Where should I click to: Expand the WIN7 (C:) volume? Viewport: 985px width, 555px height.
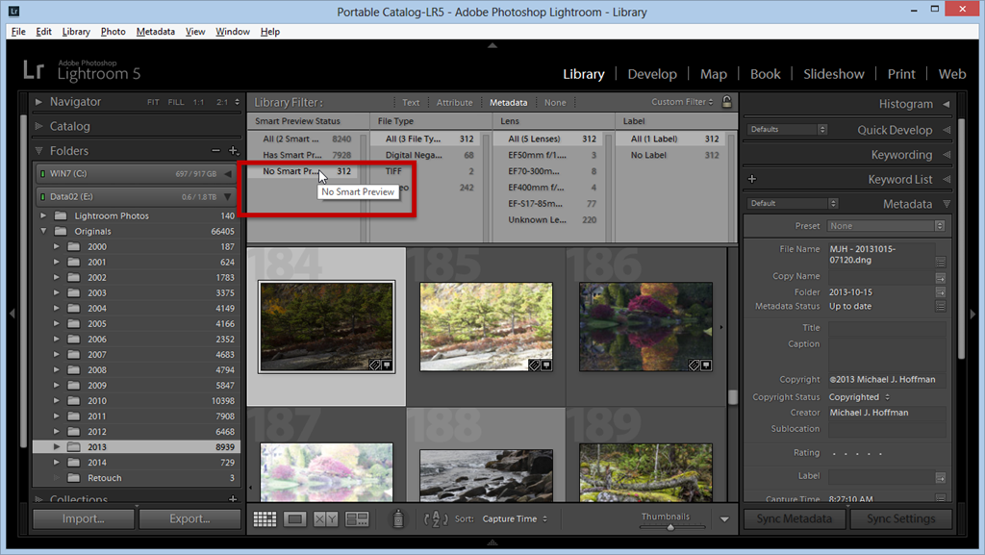pyautogui.click(x=228, y=174)
